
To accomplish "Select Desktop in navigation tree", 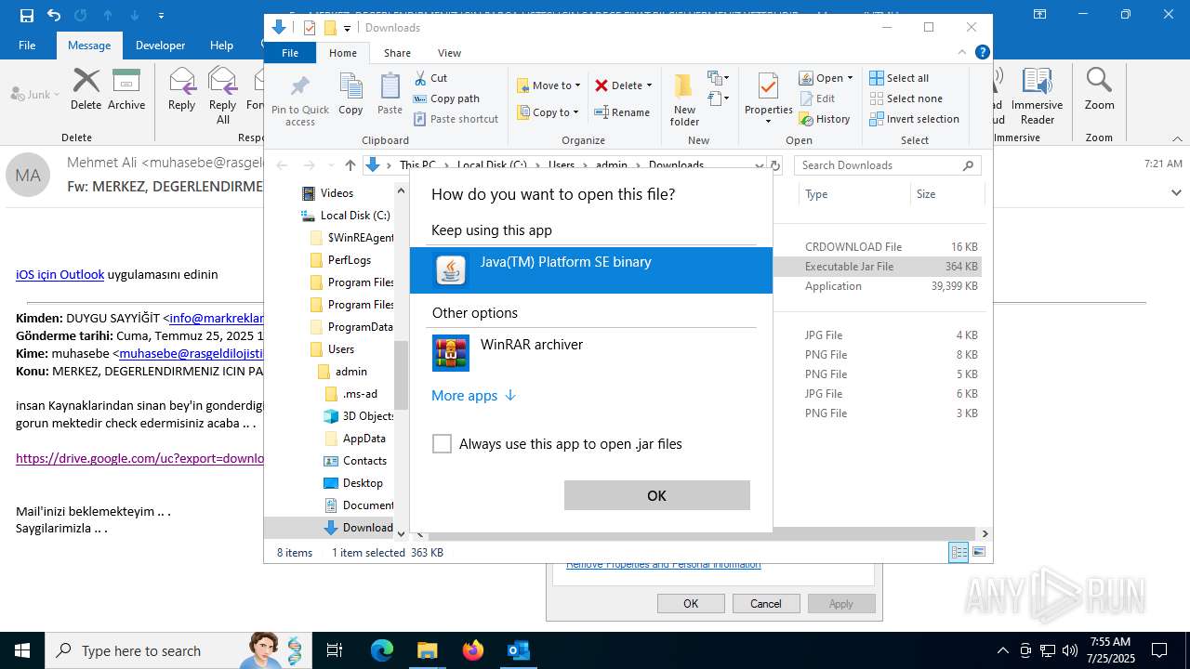I will (353, 483).
